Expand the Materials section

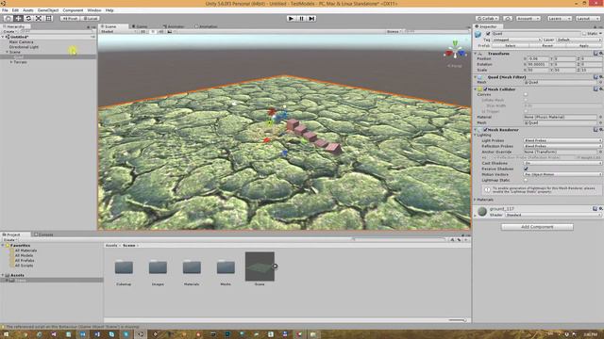coord(476,200)
